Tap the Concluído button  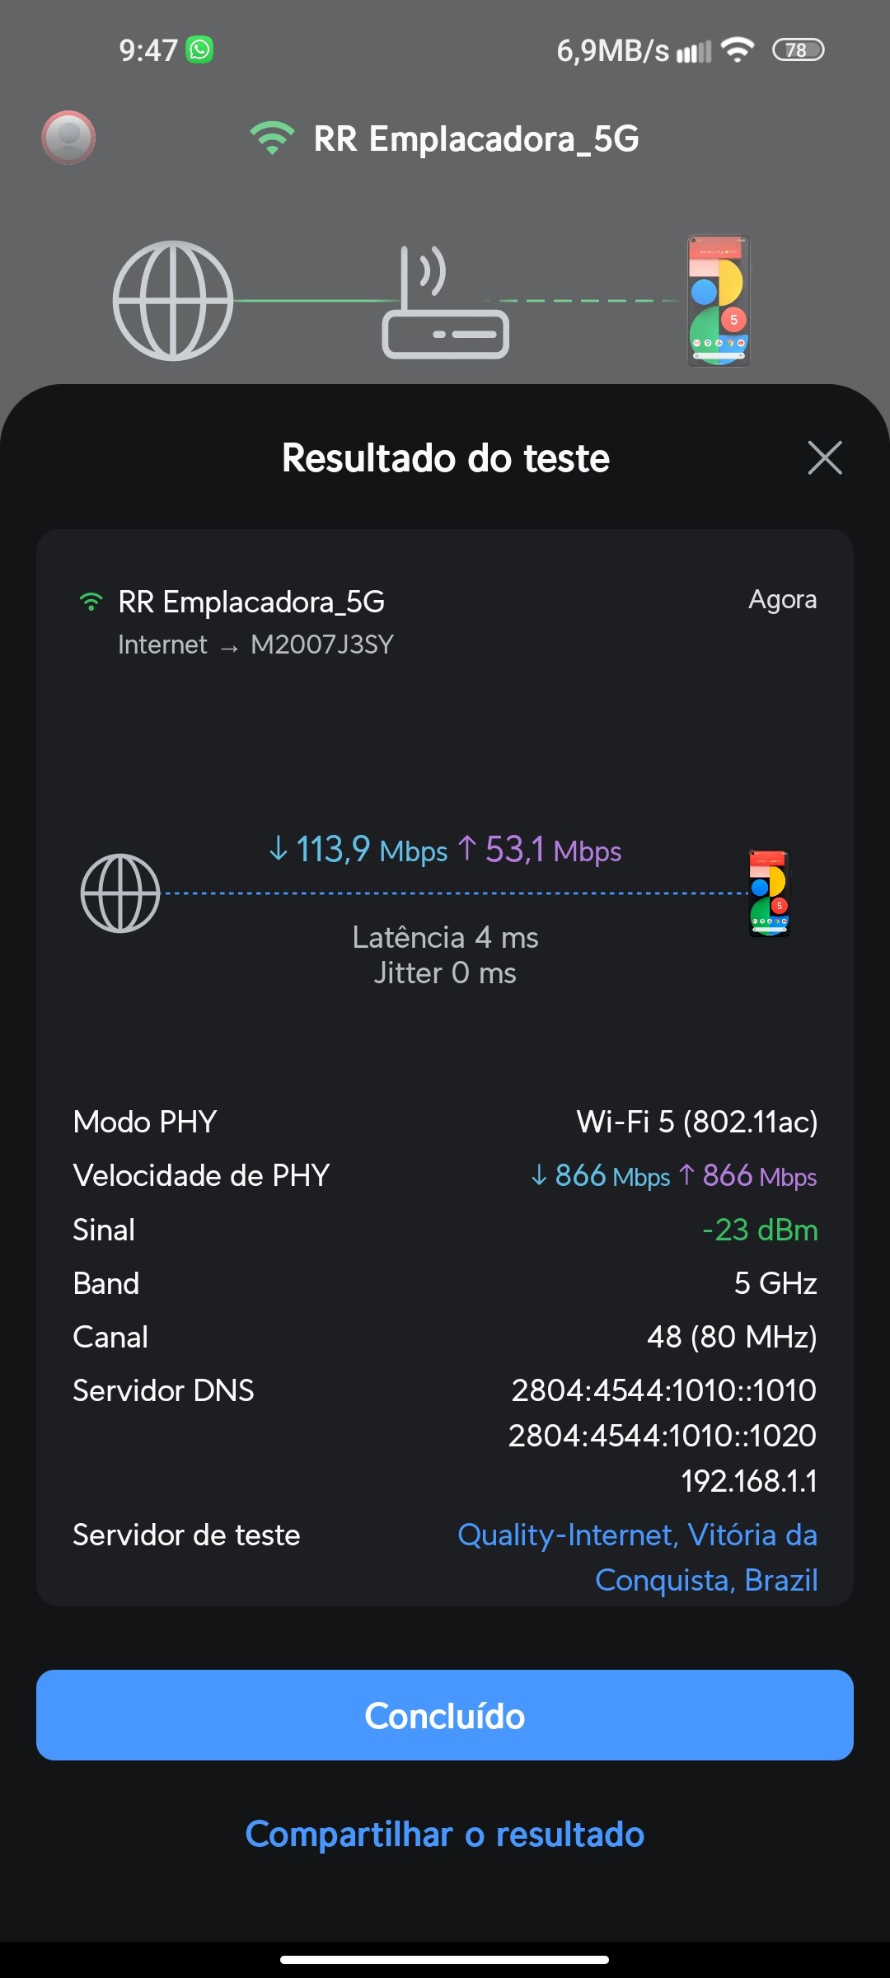[445, 1715]
